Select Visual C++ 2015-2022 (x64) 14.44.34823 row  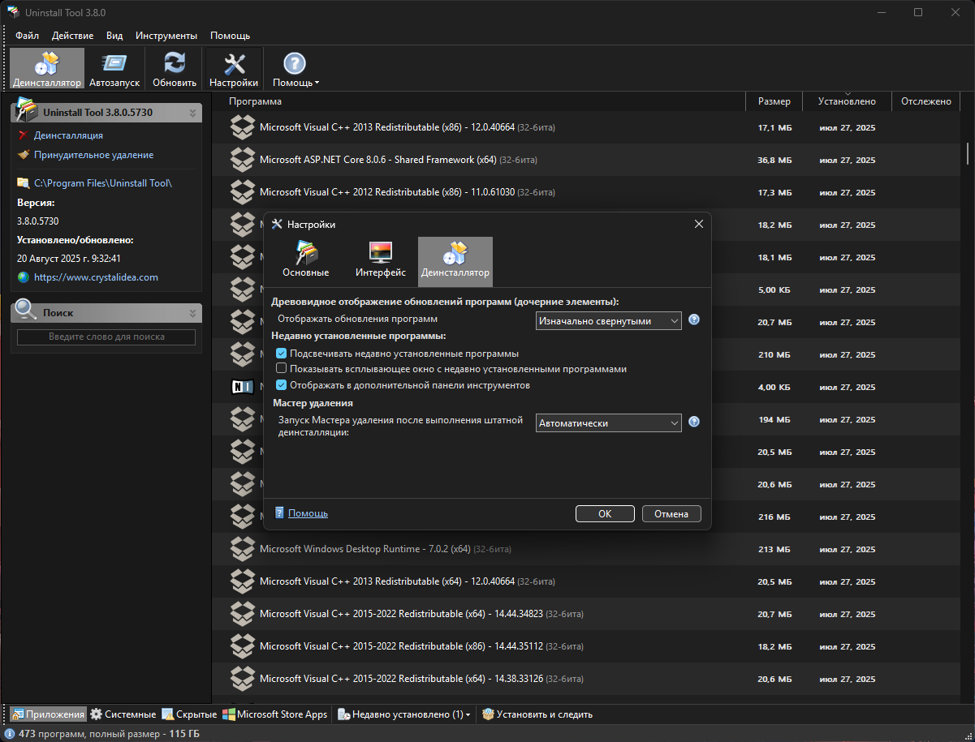pos(588,614)
